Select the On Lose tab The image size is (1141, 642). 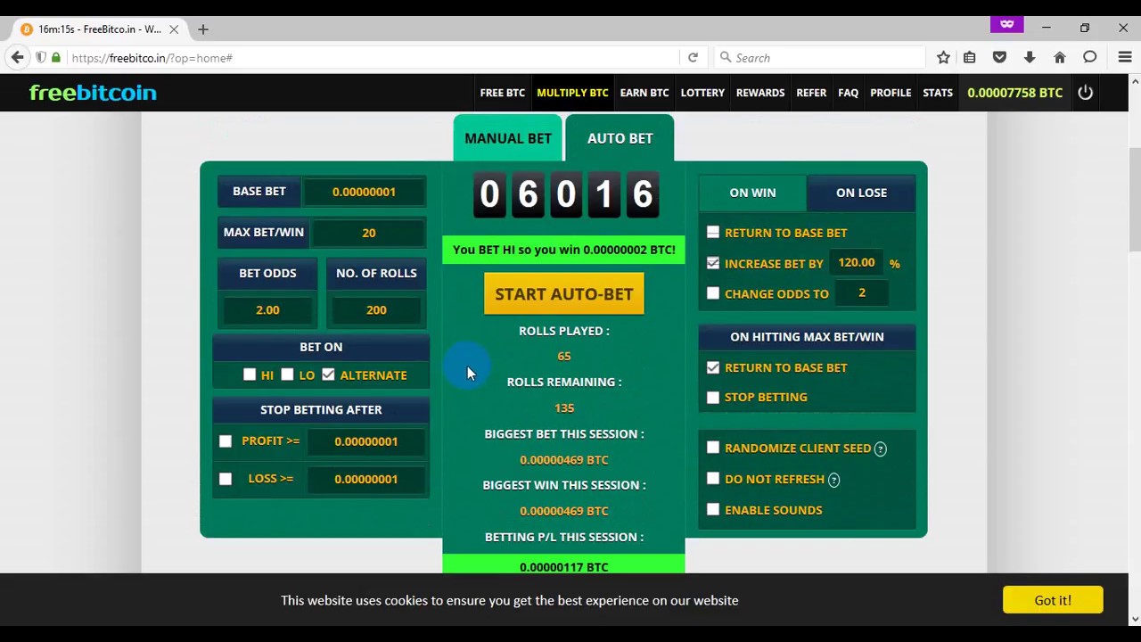tap(861, 193)
